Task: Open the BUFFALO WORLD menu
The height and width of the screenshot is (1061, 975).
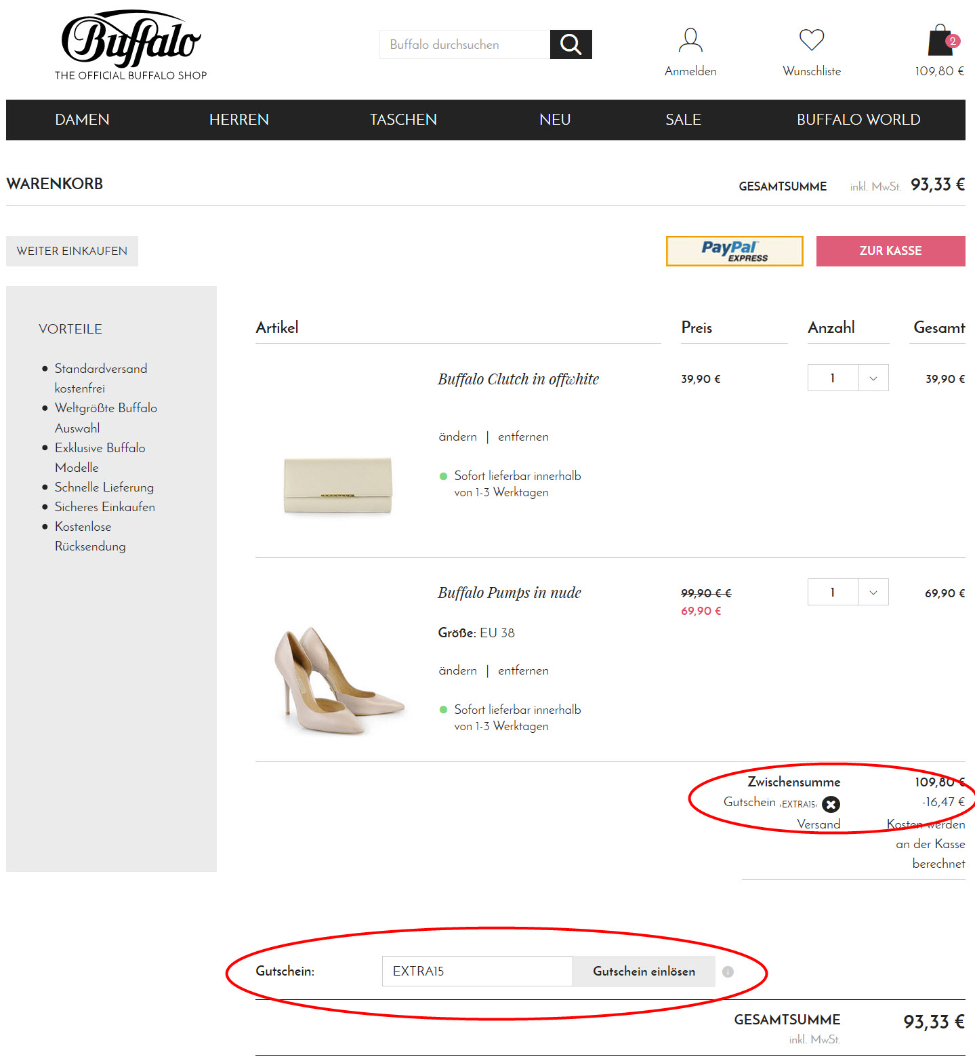Action: (x=858, y=119)
